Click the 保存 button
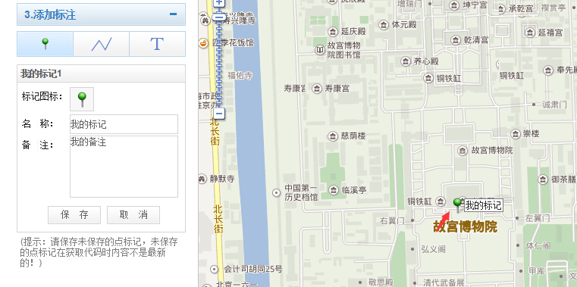Image resolution: width=577 pixels, height=287 pixels. coord(74,215)
